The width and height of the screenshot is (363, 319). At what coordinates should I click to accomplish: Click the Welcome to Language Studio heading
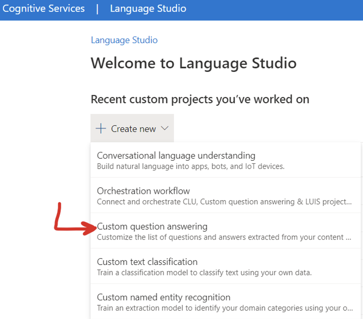194,63
